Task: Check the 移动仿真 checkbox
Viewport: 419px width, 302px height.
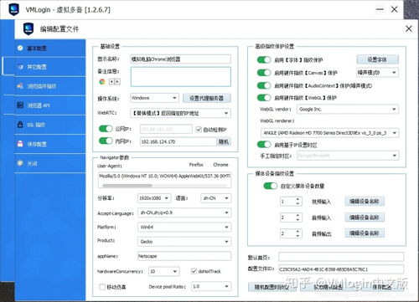Action: tap(102, 287)
